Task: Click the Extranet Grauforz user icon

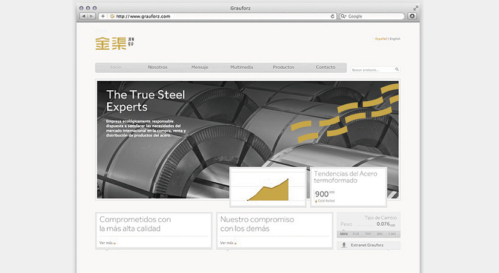Action: click(x=344, y=245)
